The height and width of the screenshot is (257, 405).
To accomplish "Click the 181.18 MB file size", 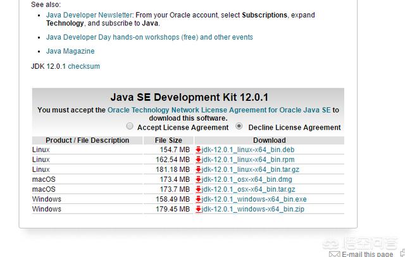I will click(173, 170).
